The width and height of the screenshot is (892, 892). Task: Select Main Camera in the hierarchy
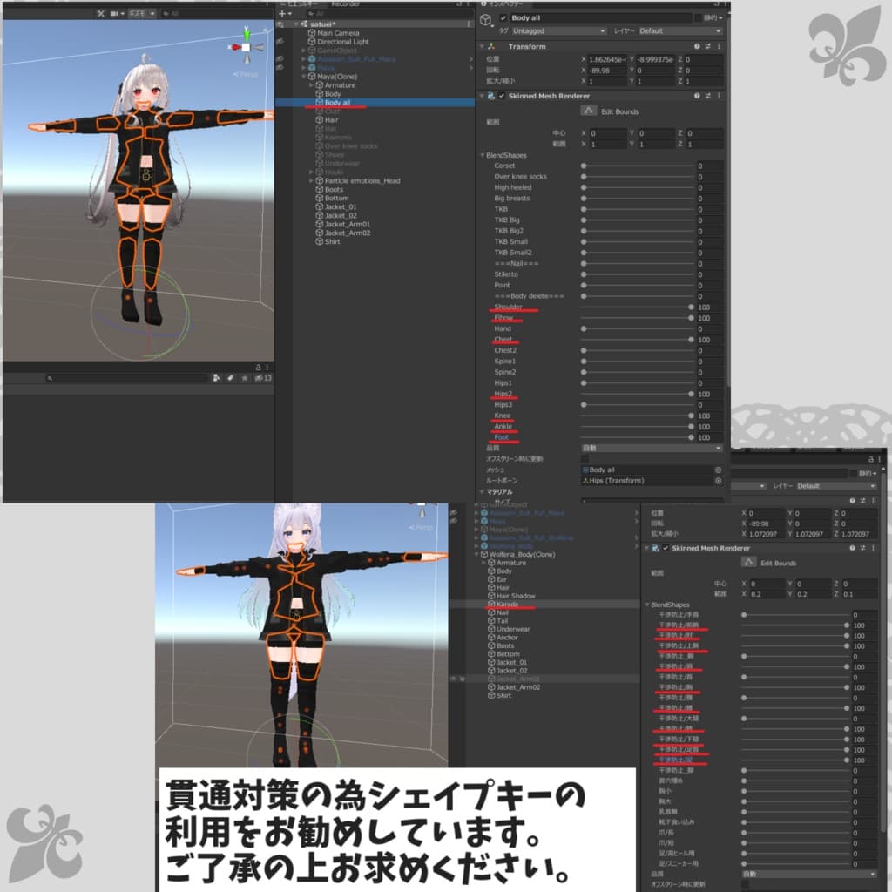click(x=338, y=33)
